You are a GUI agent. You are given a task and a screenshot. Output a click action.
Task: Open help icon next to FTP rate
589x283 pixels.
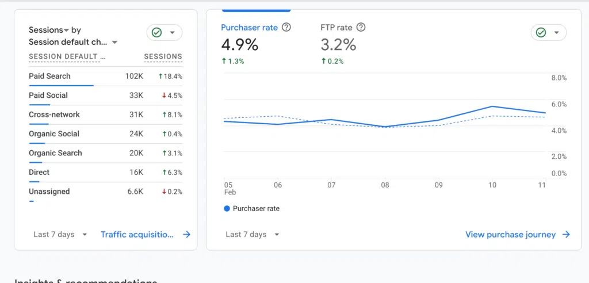pos(361,28)
